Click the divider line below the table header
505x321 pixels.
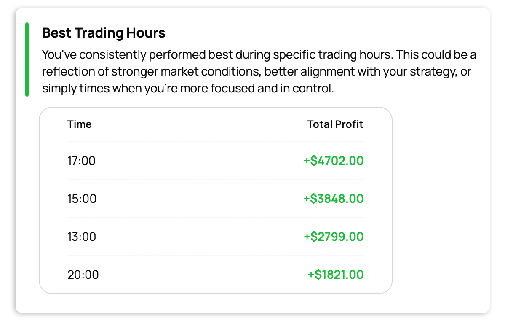pyautogui.click(x=215, y=142)
